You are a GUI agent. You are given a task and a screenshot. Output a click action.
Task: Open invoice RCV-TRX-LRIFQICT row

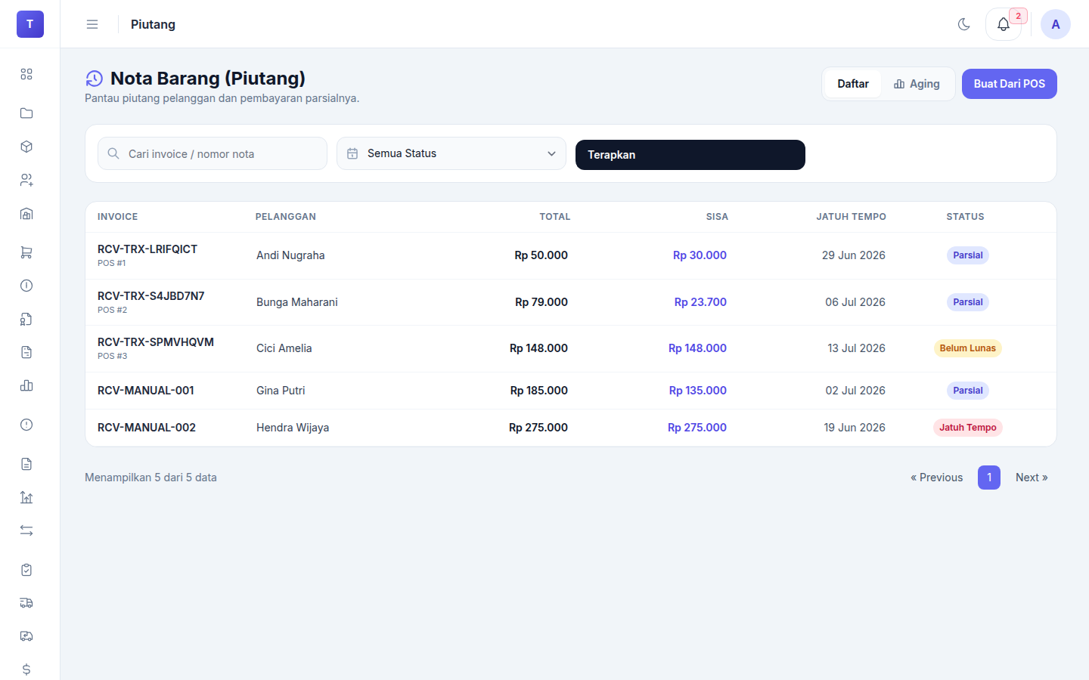pyautogui.click(x=571, y=255)
